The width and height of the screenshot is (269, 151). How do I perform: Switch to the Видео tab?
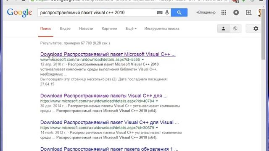(x=65, y=29)
